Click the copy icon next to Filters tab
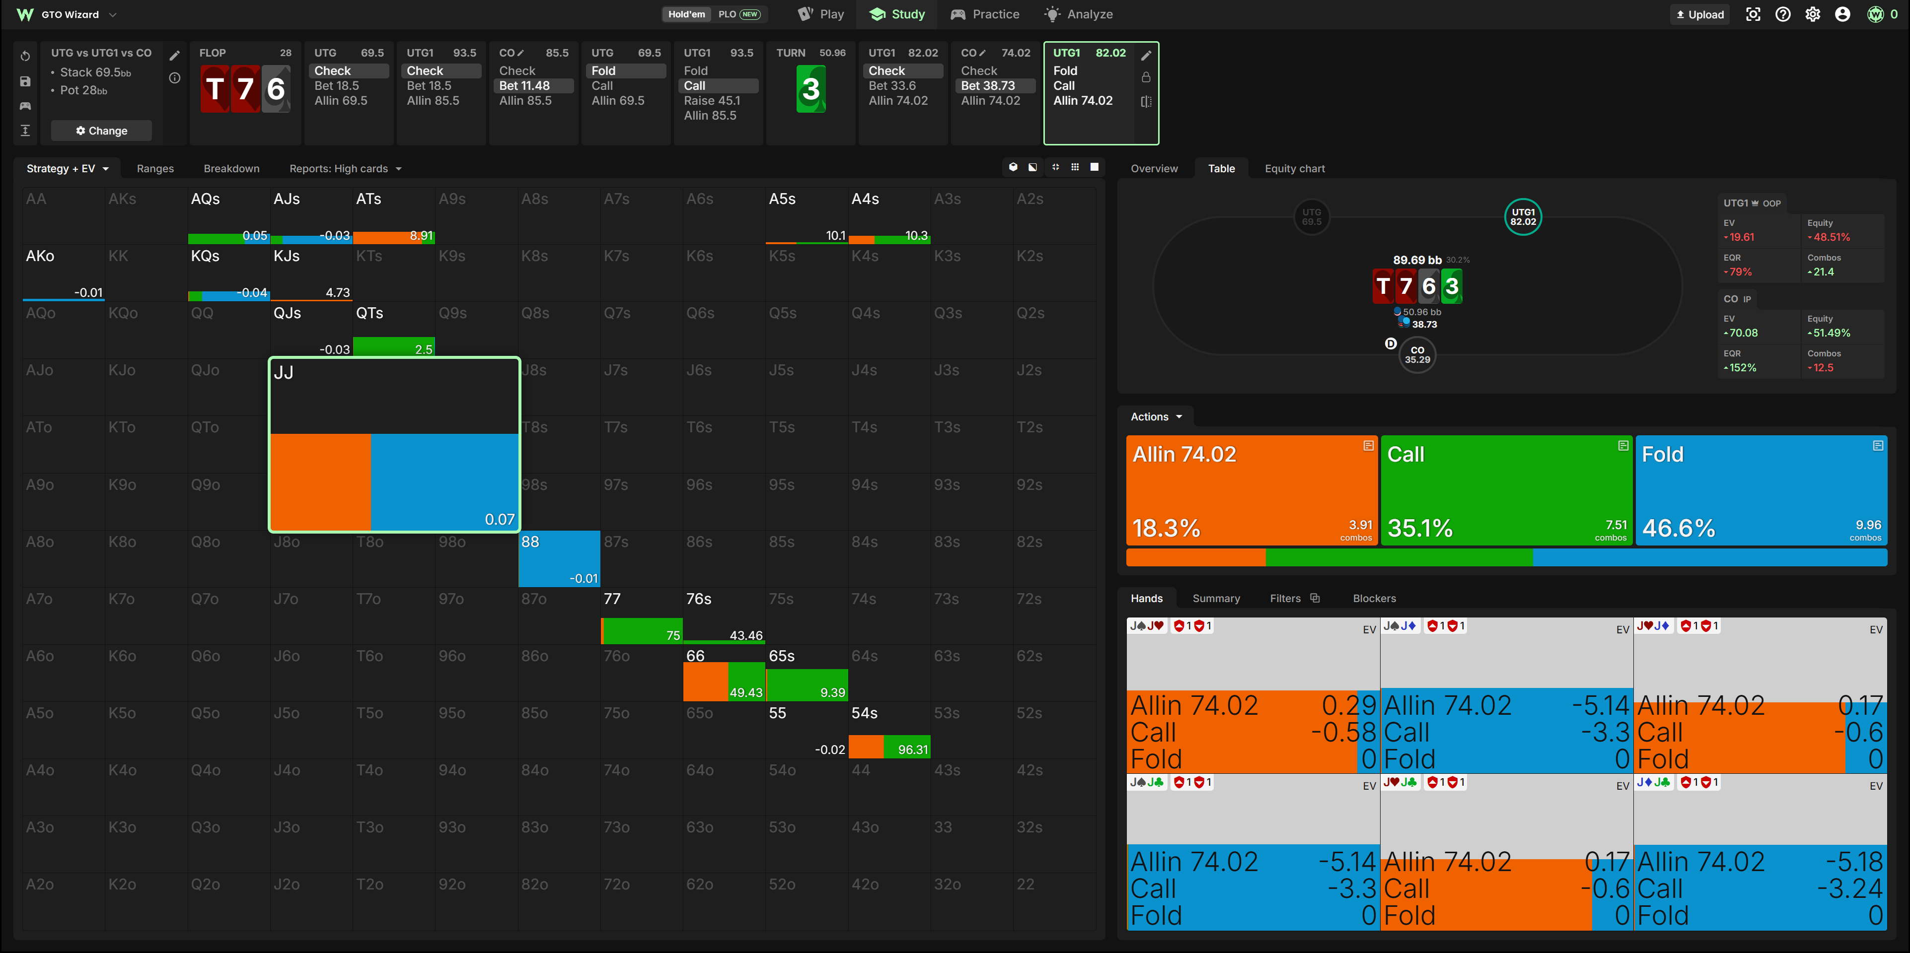The image size is (1910, 953). [x=1315, y=598]
